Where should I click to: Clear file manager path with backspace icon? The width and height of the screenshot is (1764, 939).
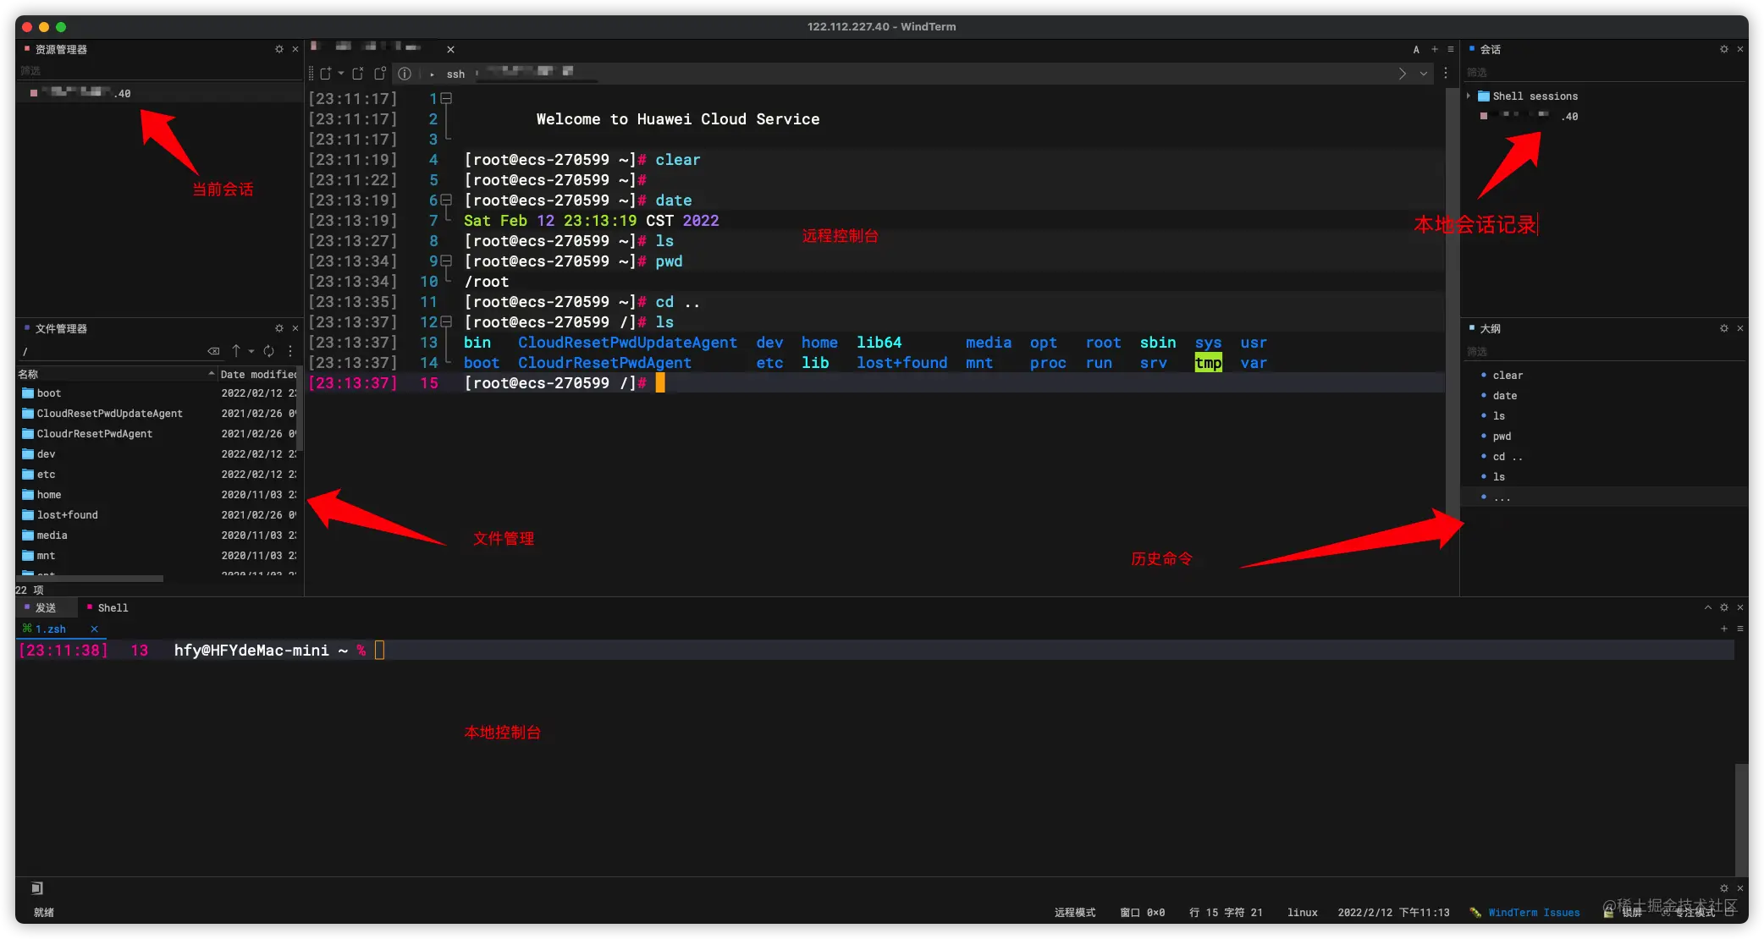point(213,351)
